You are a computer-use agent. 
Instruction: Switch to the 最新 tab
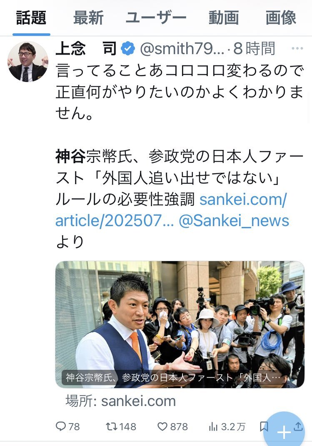point(88,17)
